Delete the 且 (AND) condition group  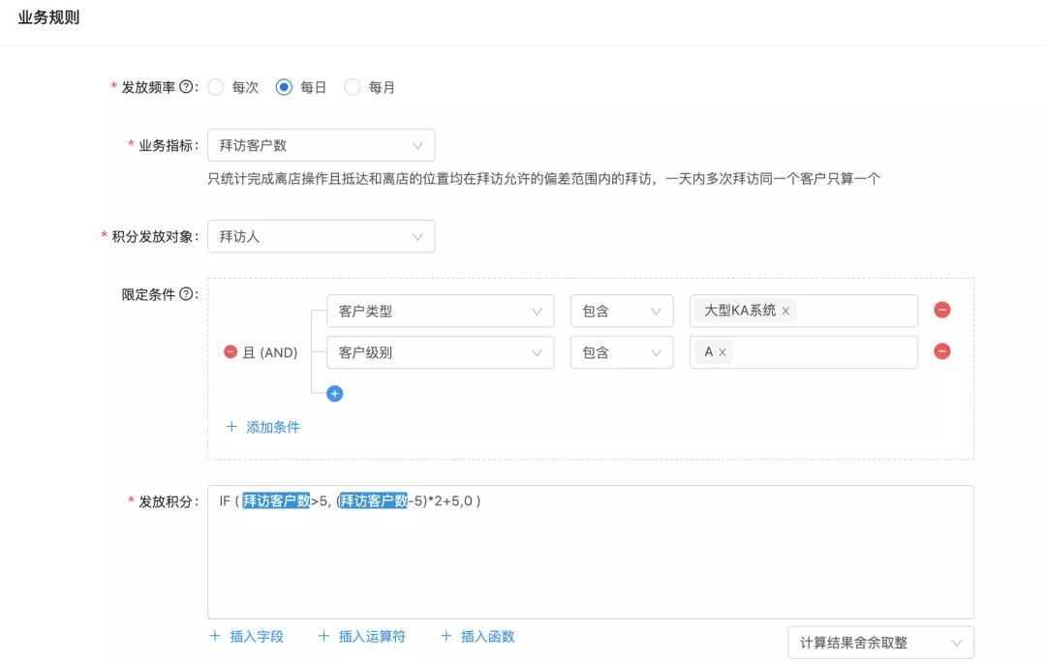click(231, 352)
